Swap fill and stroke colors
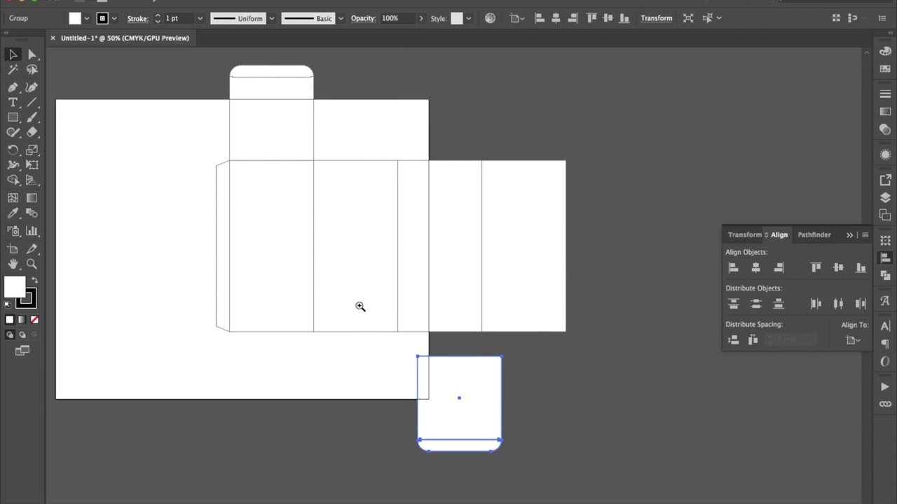Viewport: 897px width, 504px height. pos(34,281)
